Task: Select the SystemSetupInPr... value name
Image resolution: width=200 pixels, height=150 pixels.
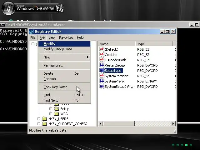Action: point(119,87)
